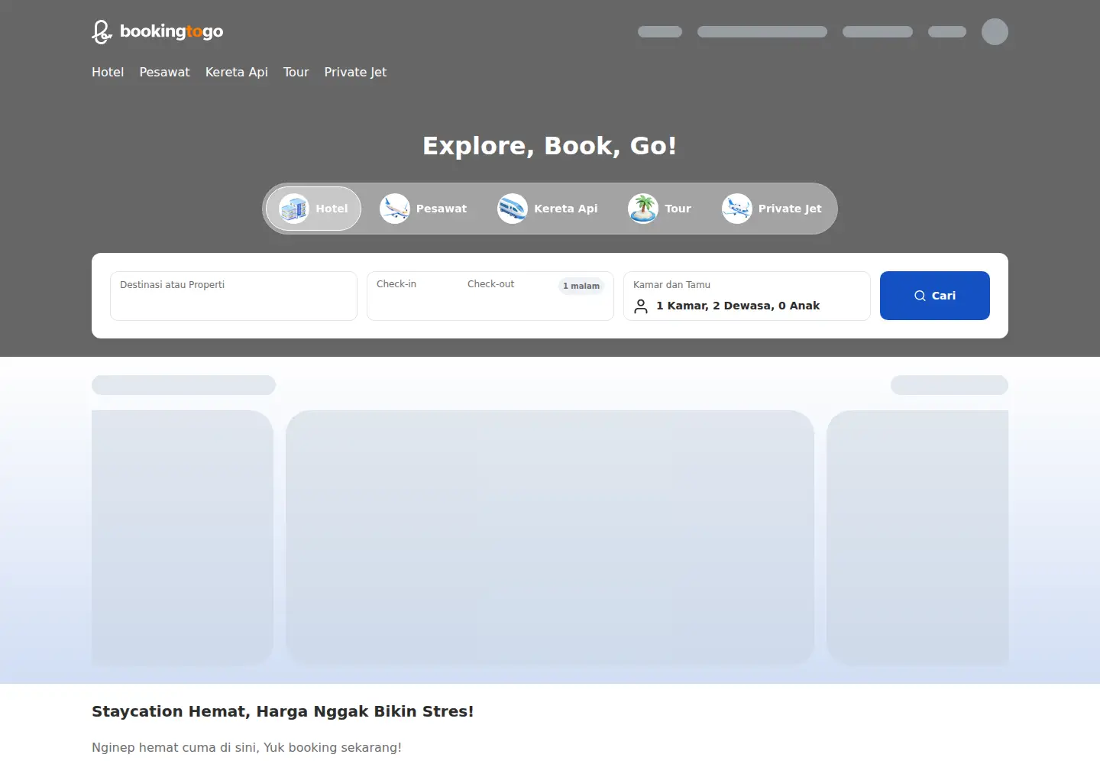The width and height of the screenshot is (1100, 764).
Task: Focus the Destinasi atau Properti field
Action: point(234,296)
